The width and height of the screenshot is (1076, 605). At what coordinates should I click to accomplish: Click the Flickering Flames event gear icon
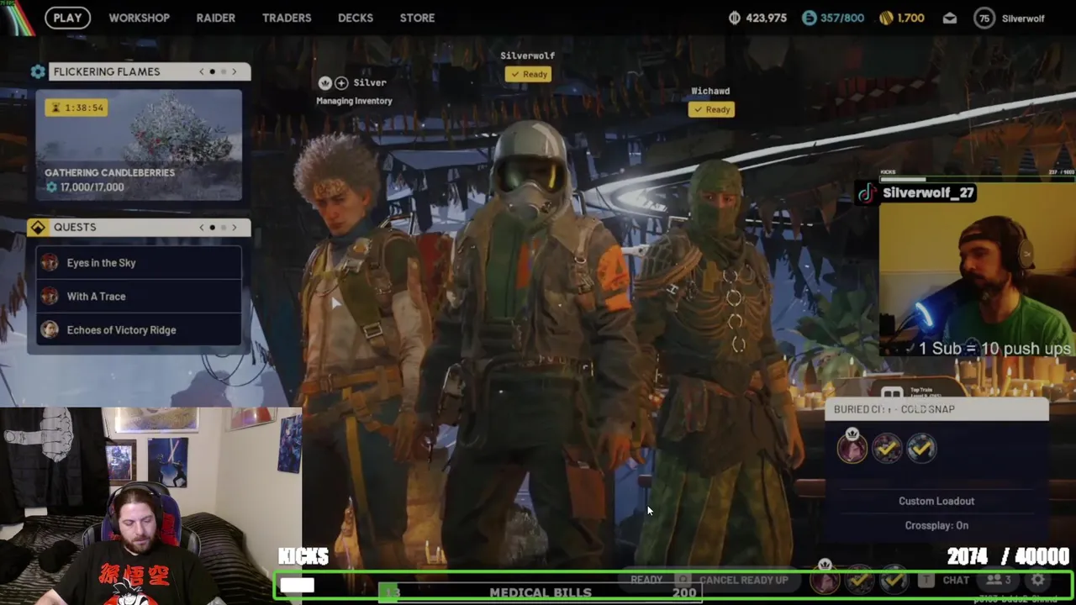[38, 71]
